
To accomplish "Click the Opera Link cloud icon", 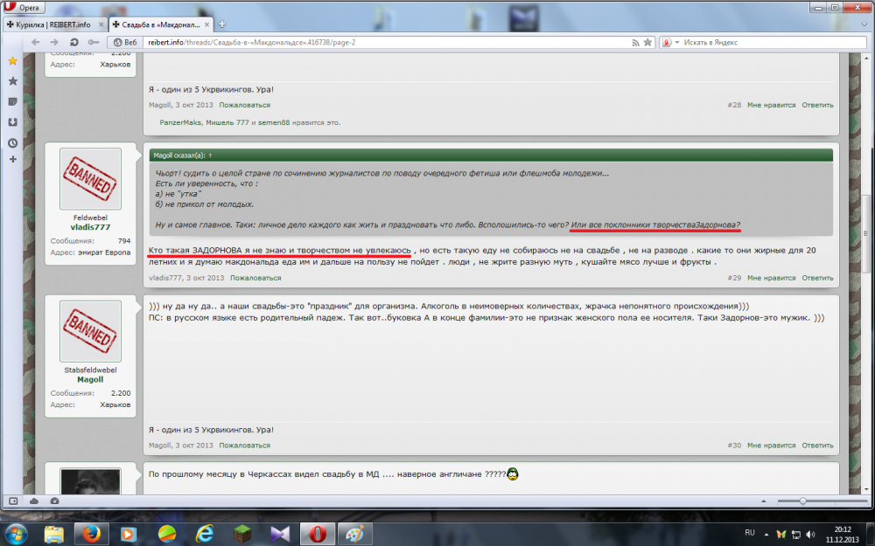I will click(x=34, y=501).
